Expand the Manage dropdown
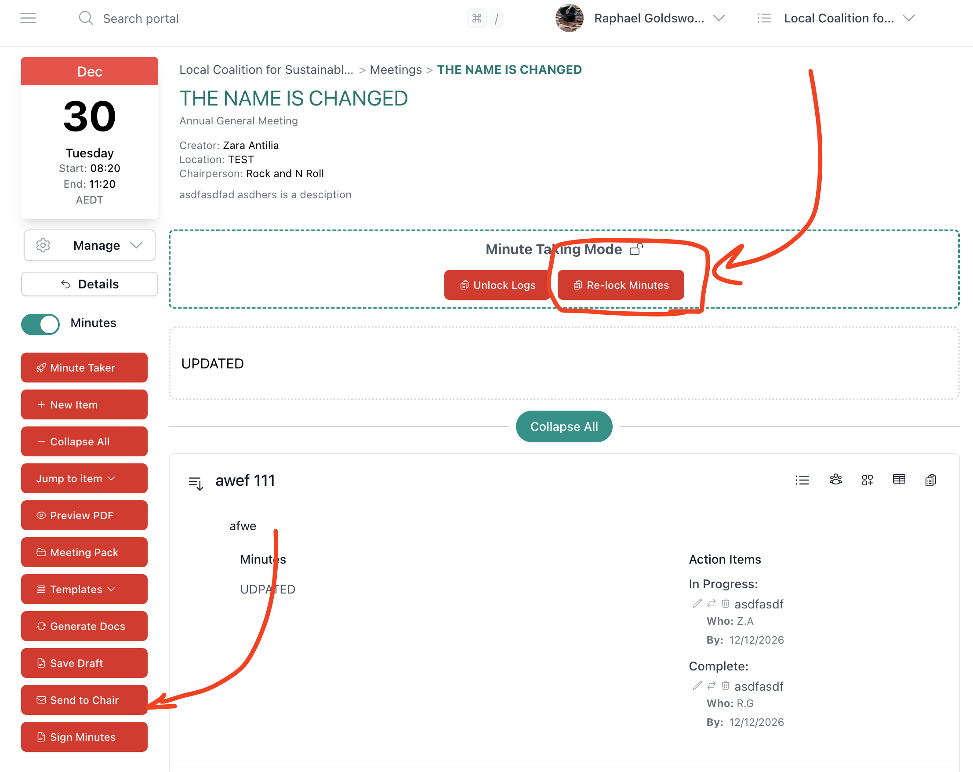Image resolution: width=973 pixels, height=772 pixels. (89, 245)
